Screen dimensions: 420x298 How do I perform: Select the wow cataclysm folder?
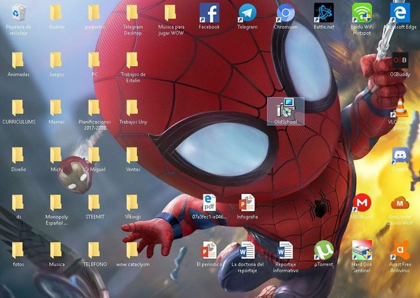[x=133, y=250]
